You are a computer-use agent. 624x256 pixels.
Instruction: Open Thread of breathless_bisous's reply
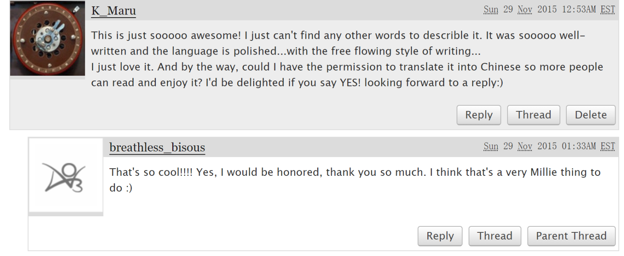(x=495, y=236)
